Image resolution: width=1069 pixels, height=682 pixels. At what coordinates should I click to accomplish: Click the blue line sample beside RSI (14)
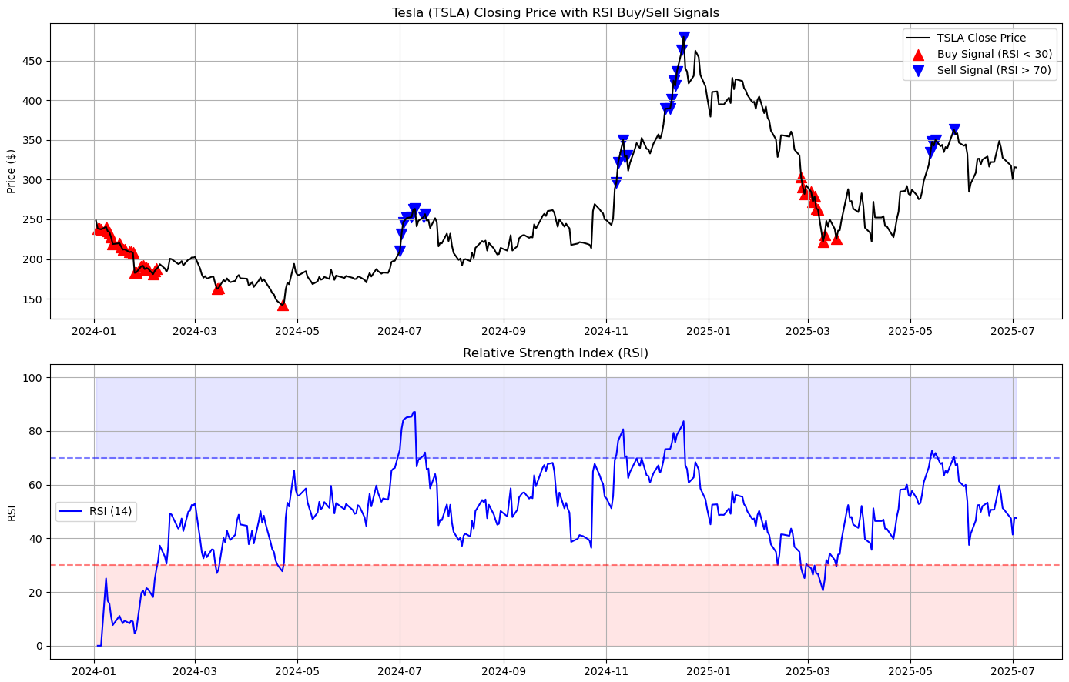click(x=71, y=512)
